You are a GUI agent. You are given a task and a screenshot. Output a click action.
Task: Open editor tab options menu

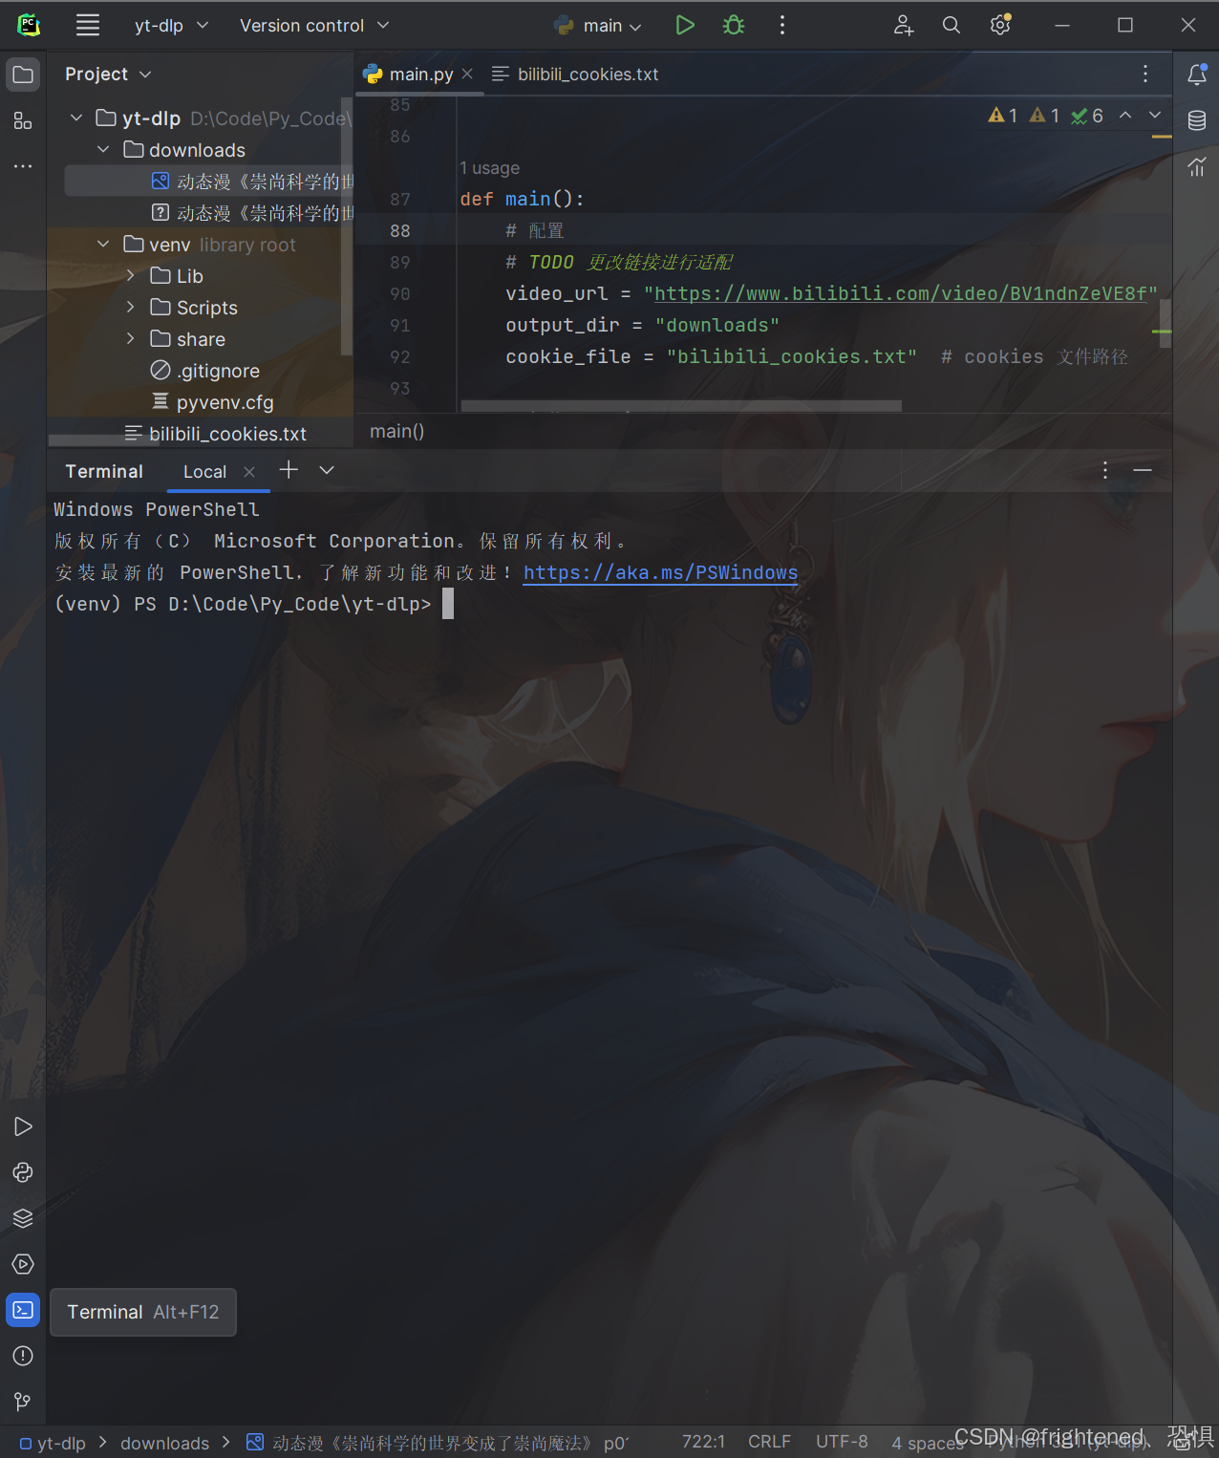tap(1145, 74)
